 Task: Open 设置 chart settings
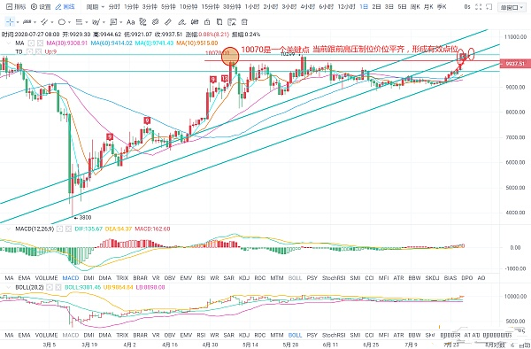tap(41, 6)
